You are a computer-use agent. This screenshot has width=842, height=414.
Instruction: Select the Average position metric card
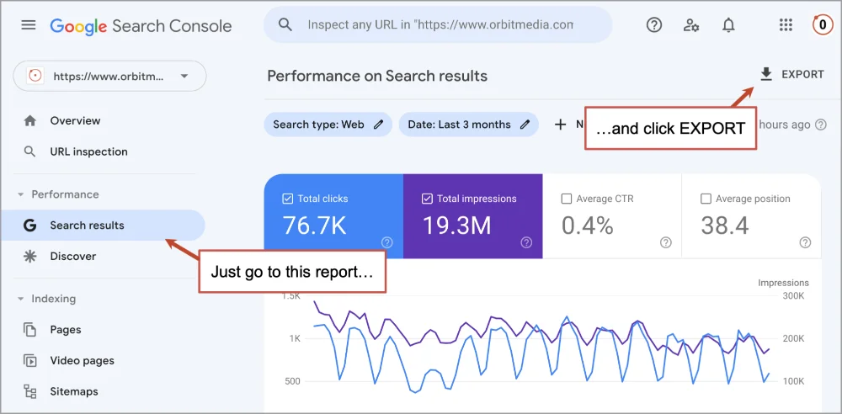click(751, 216)
